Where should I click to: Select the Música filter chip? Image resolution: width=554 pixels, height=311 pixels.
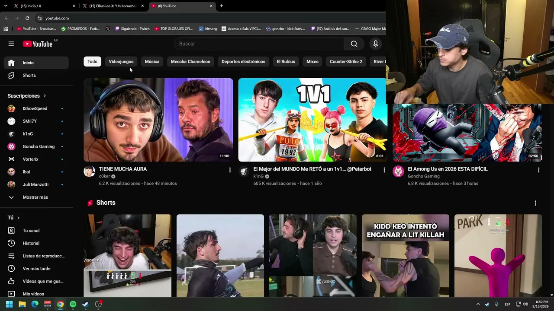152,61
